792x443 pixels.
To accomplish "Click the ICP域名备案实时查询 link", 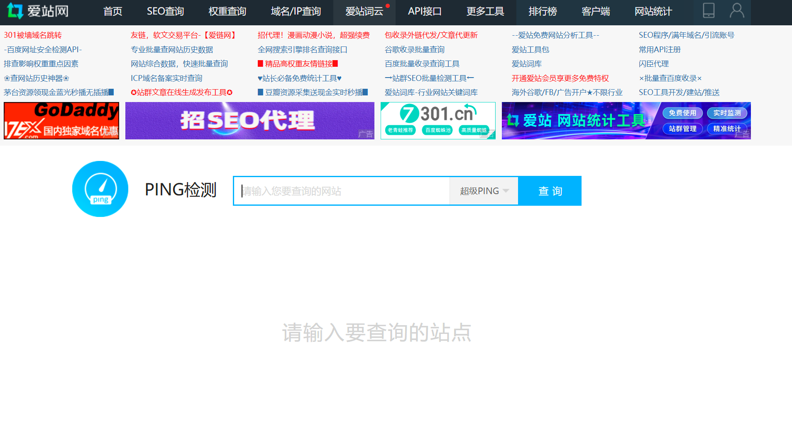I will [166, 78].
